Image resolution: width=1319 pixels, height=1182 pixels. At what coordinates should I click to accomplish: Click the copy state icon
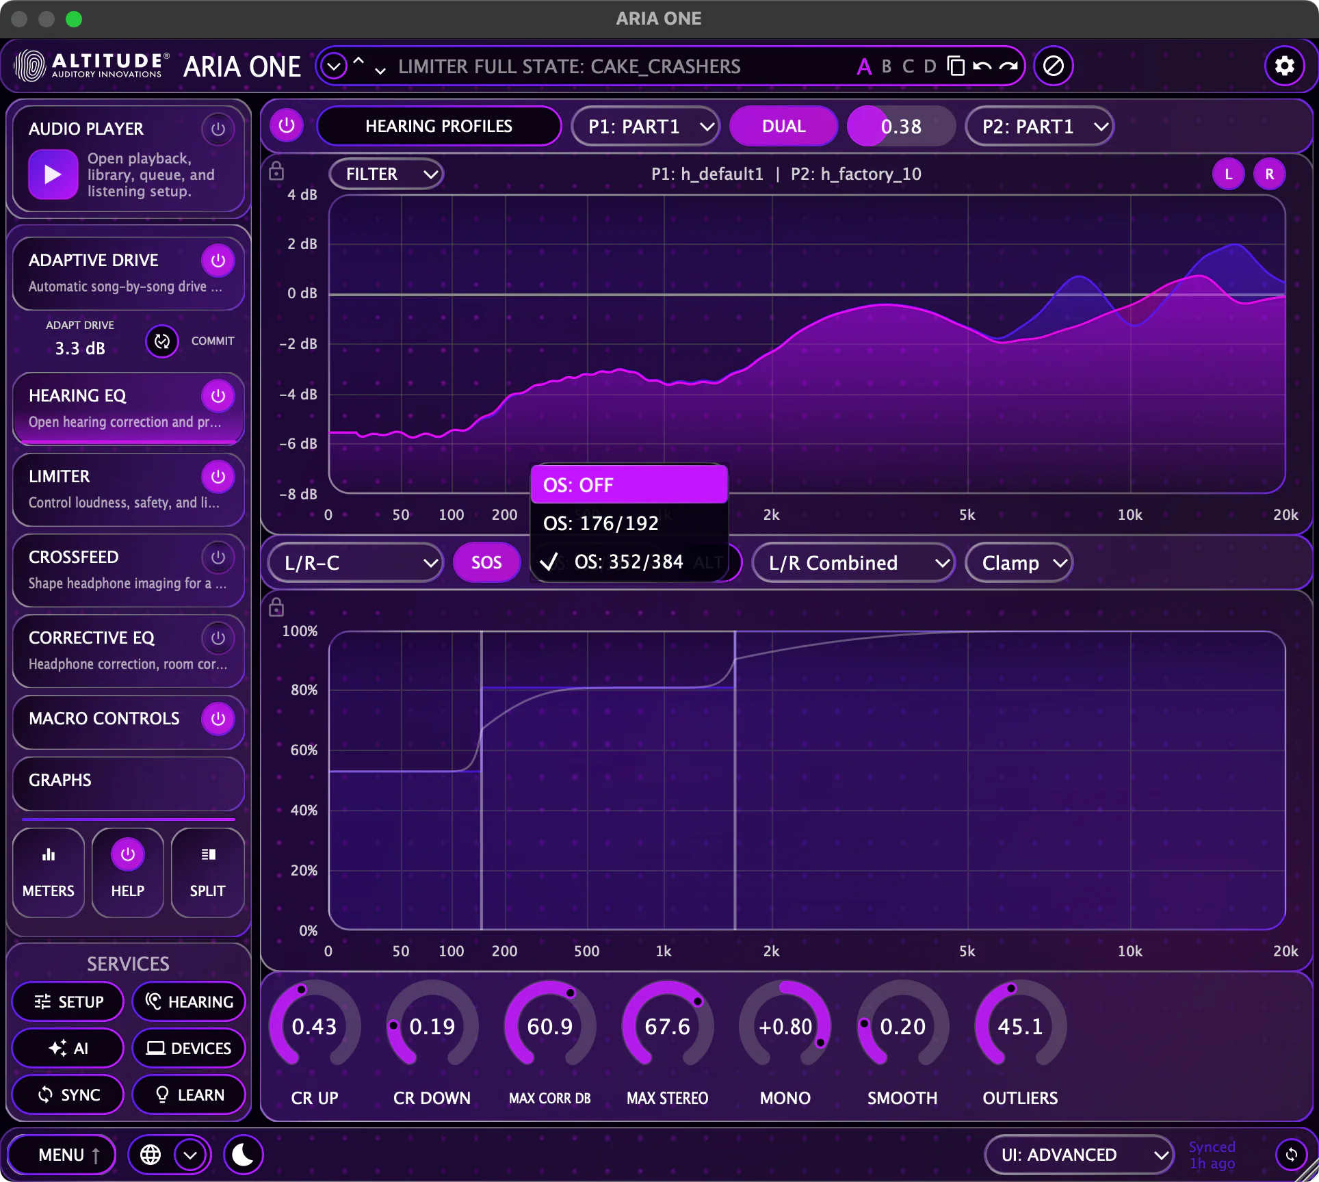point(956,66)
